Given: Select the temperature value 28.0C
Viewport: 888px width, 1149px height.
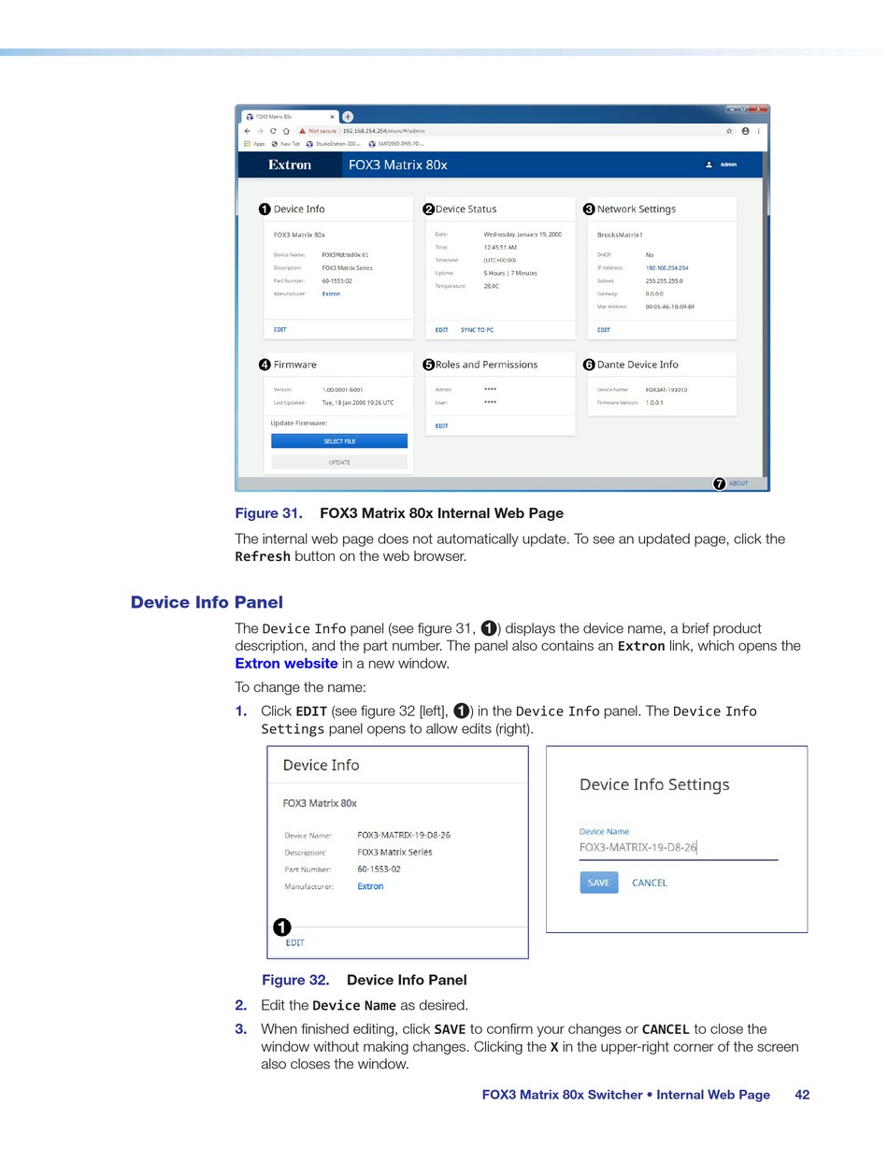Looking at the screenshot, I should (492, 286).
